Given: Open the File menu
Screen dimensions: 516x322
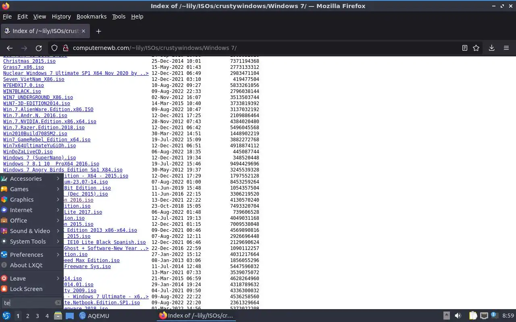Looking at the screenshot, I should [7, 17].
